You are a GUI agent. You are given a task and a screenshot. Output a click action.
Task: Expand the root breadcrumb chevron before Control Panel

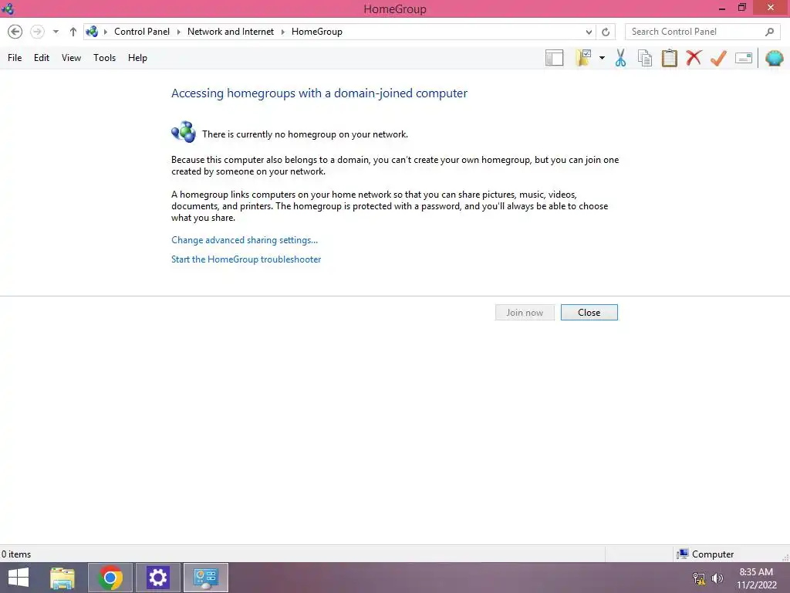coord(105,32)
